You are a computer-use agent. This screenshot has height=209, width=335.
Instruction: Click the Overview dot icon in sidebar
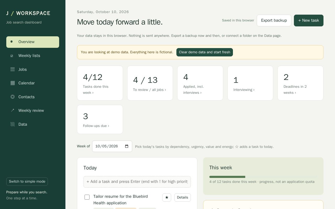coord(12,42)
